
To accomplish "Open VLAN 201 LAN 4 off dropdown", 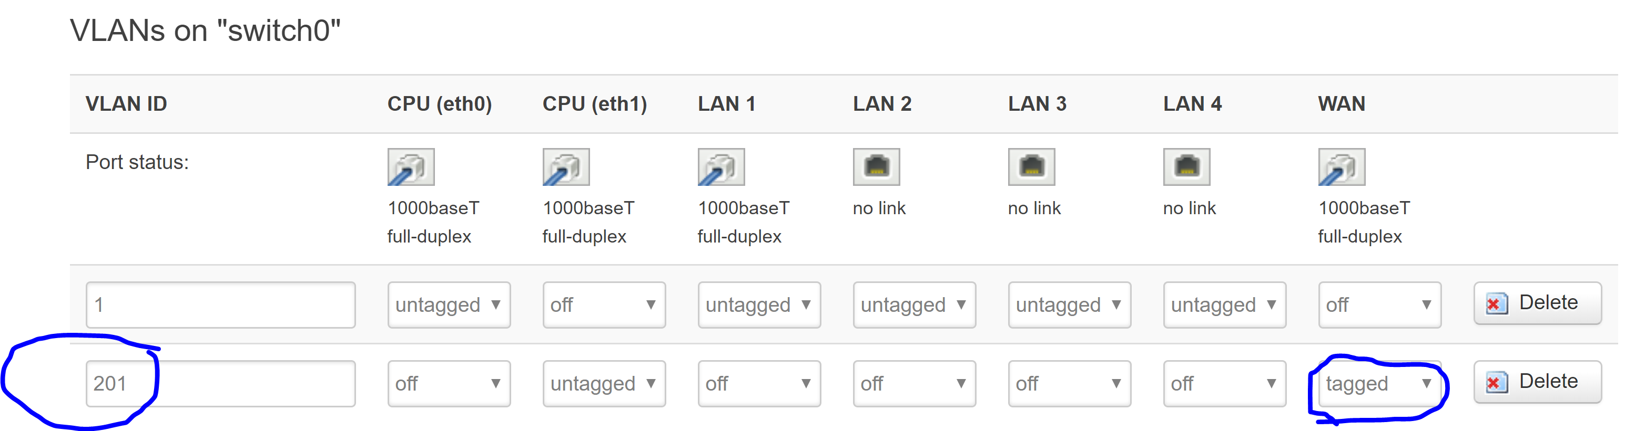I will pyautogui.click(x=1224, y=383).
